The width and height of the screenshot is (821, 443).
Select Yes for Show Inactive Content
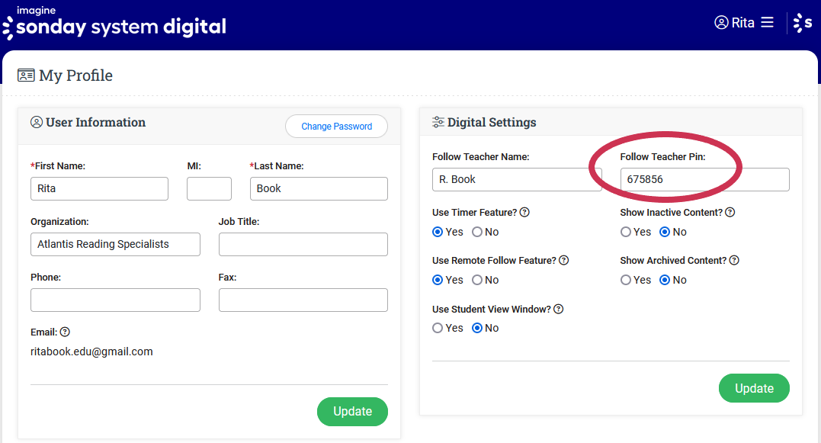626,232
